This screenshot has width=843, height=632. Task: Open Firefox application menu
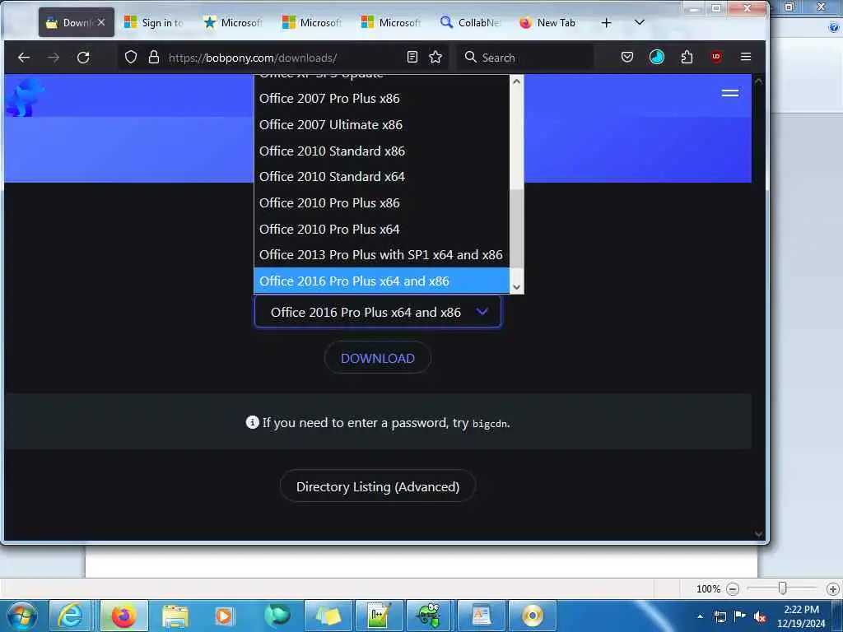[x=746, y=57]
